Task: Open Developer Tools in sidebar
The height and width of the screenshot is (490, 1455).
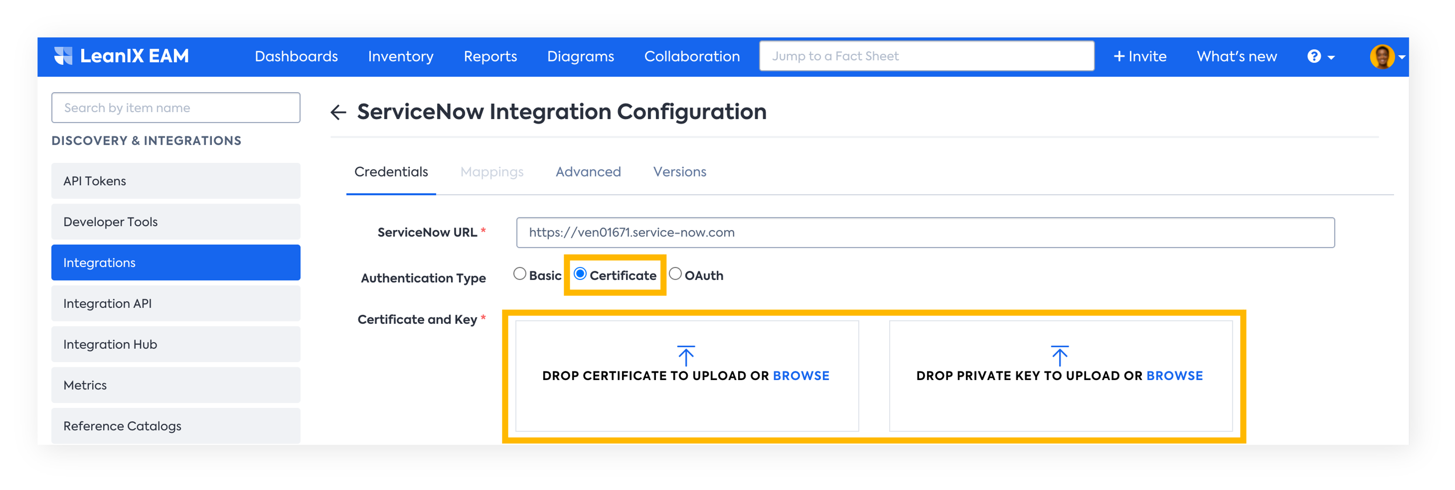Action: pos(176,222)
